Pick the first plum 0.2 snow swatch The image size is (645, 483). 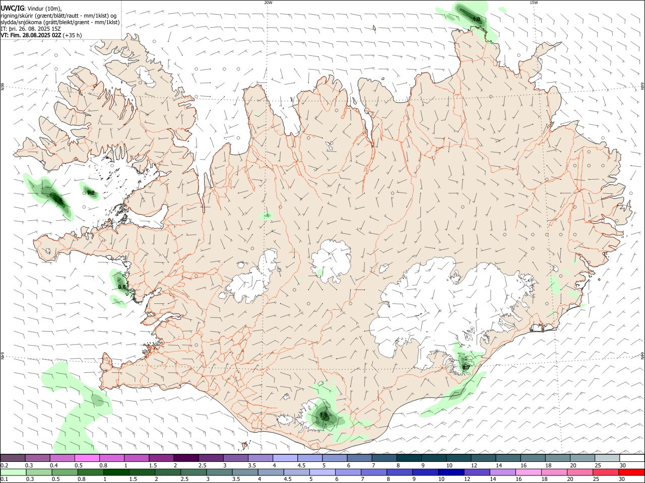[13, 458]
